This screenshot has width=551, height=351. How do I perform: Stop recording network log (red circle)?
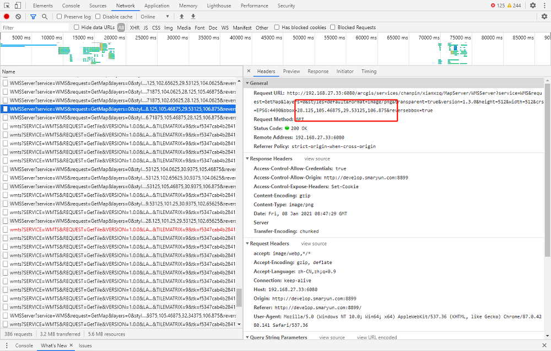click(x=7, y=17)
